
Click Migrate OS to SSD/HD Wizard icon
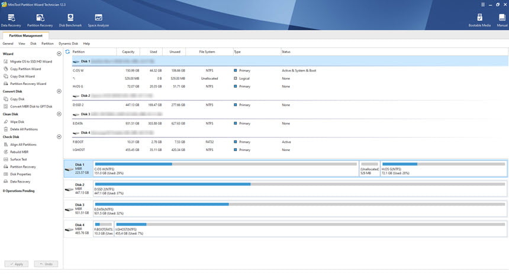point(5,61)
